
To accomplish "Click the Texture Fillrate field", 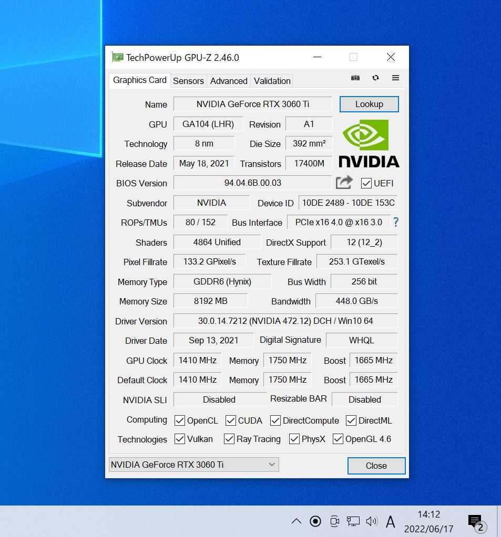I will pyautogui.click(x=357, y=261).
